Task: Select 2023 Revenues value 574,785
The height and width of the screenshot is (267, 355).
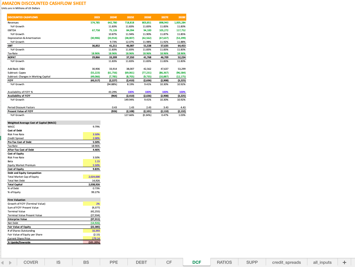Action: pos(95,23)
